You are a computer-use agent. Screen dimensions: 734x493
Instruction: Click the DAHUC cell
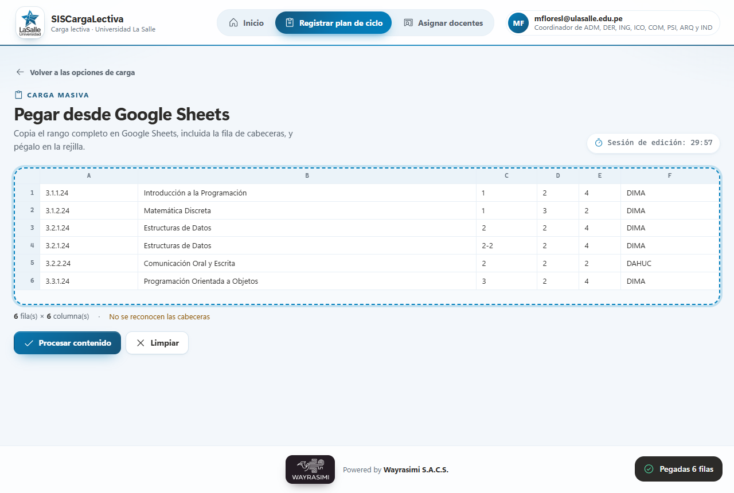click(670, 264)
